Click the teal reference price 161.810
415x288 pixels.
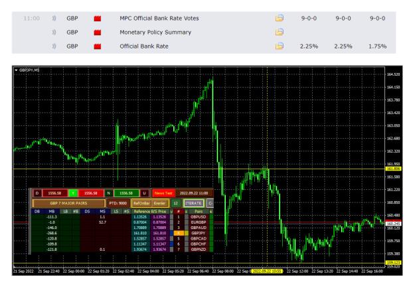[140, 233]
